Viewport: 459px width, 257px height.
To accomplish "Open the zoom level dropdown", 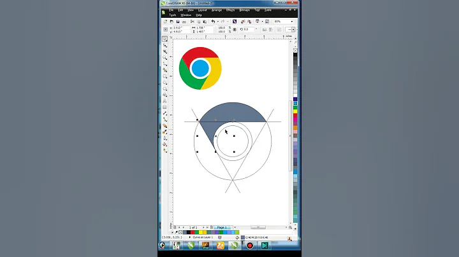I will click(x=291, y=22).
